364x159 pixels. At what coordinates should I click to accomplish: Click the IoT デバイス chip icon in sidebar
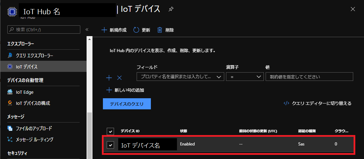point(10,67)
